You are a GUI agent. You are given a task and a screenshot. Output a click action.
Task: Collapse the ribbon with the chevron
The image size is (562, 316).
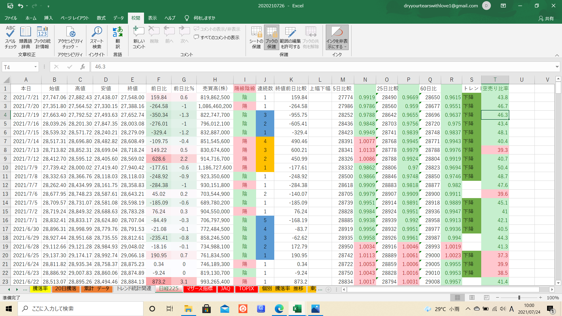(557, 55)
